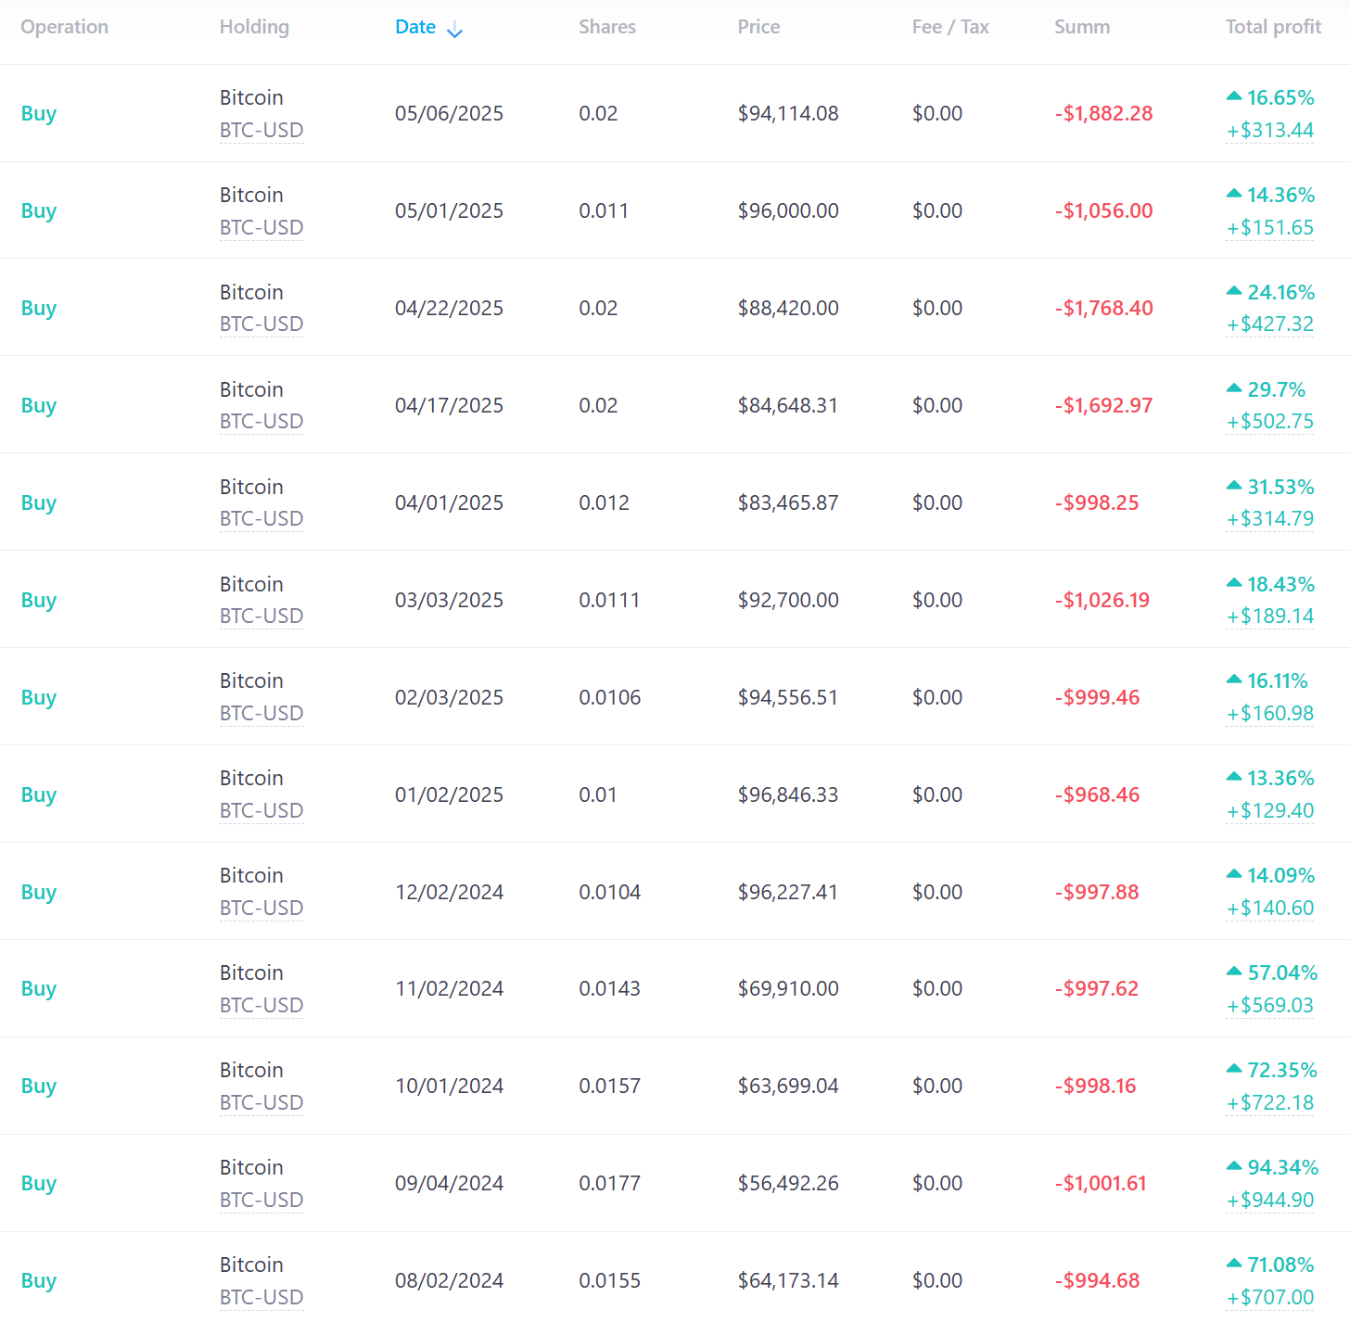Click Buy in the 10/01/2024 row
The width and height of the screenshot is (1350, 1322).
(x=39, y=1086)
